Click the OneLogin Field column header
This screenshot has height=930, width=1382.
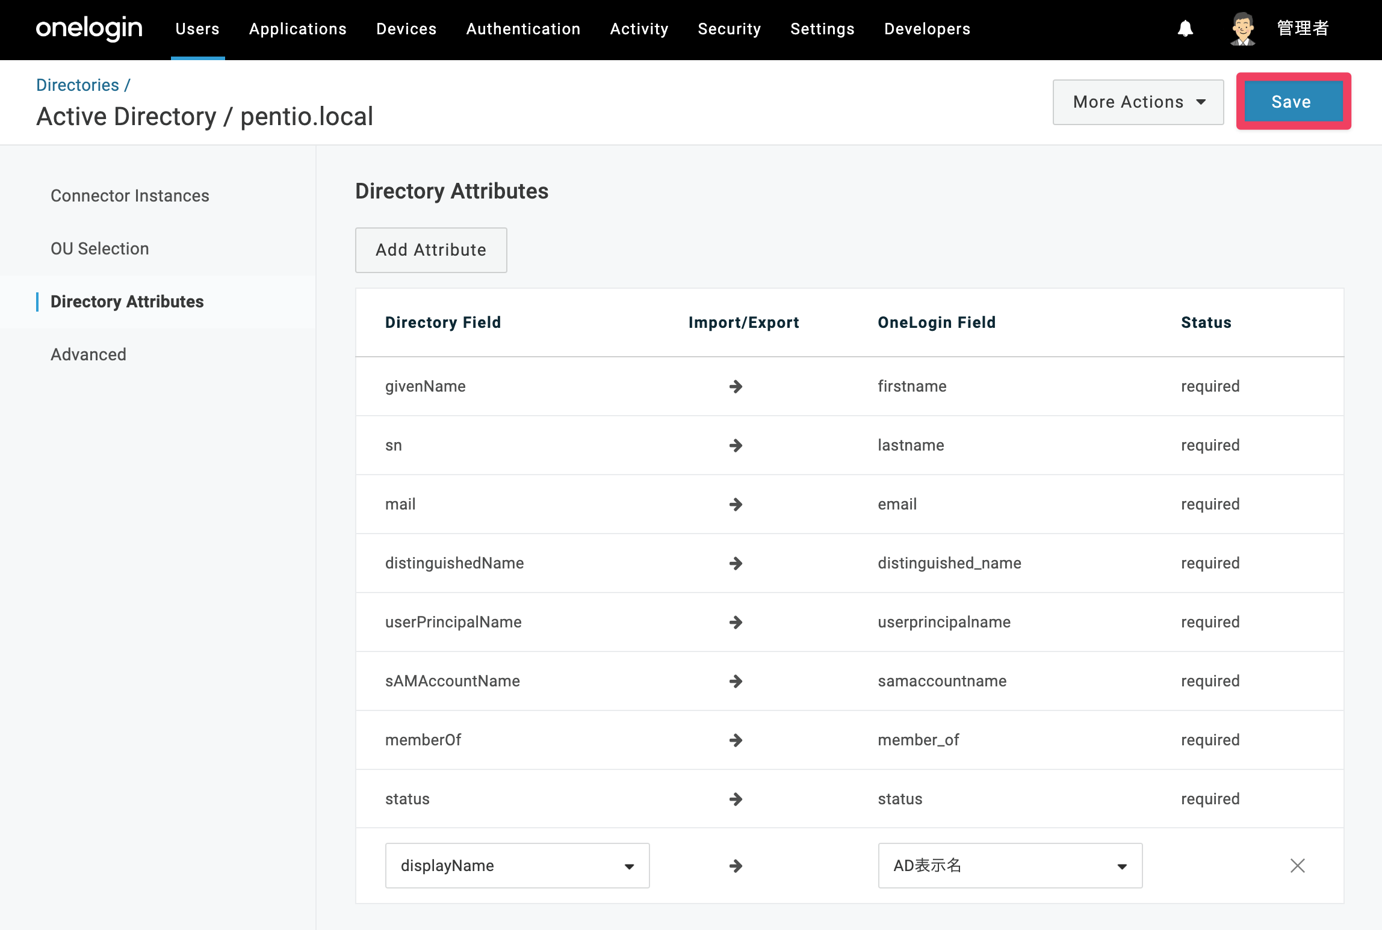tap(937, 322)
